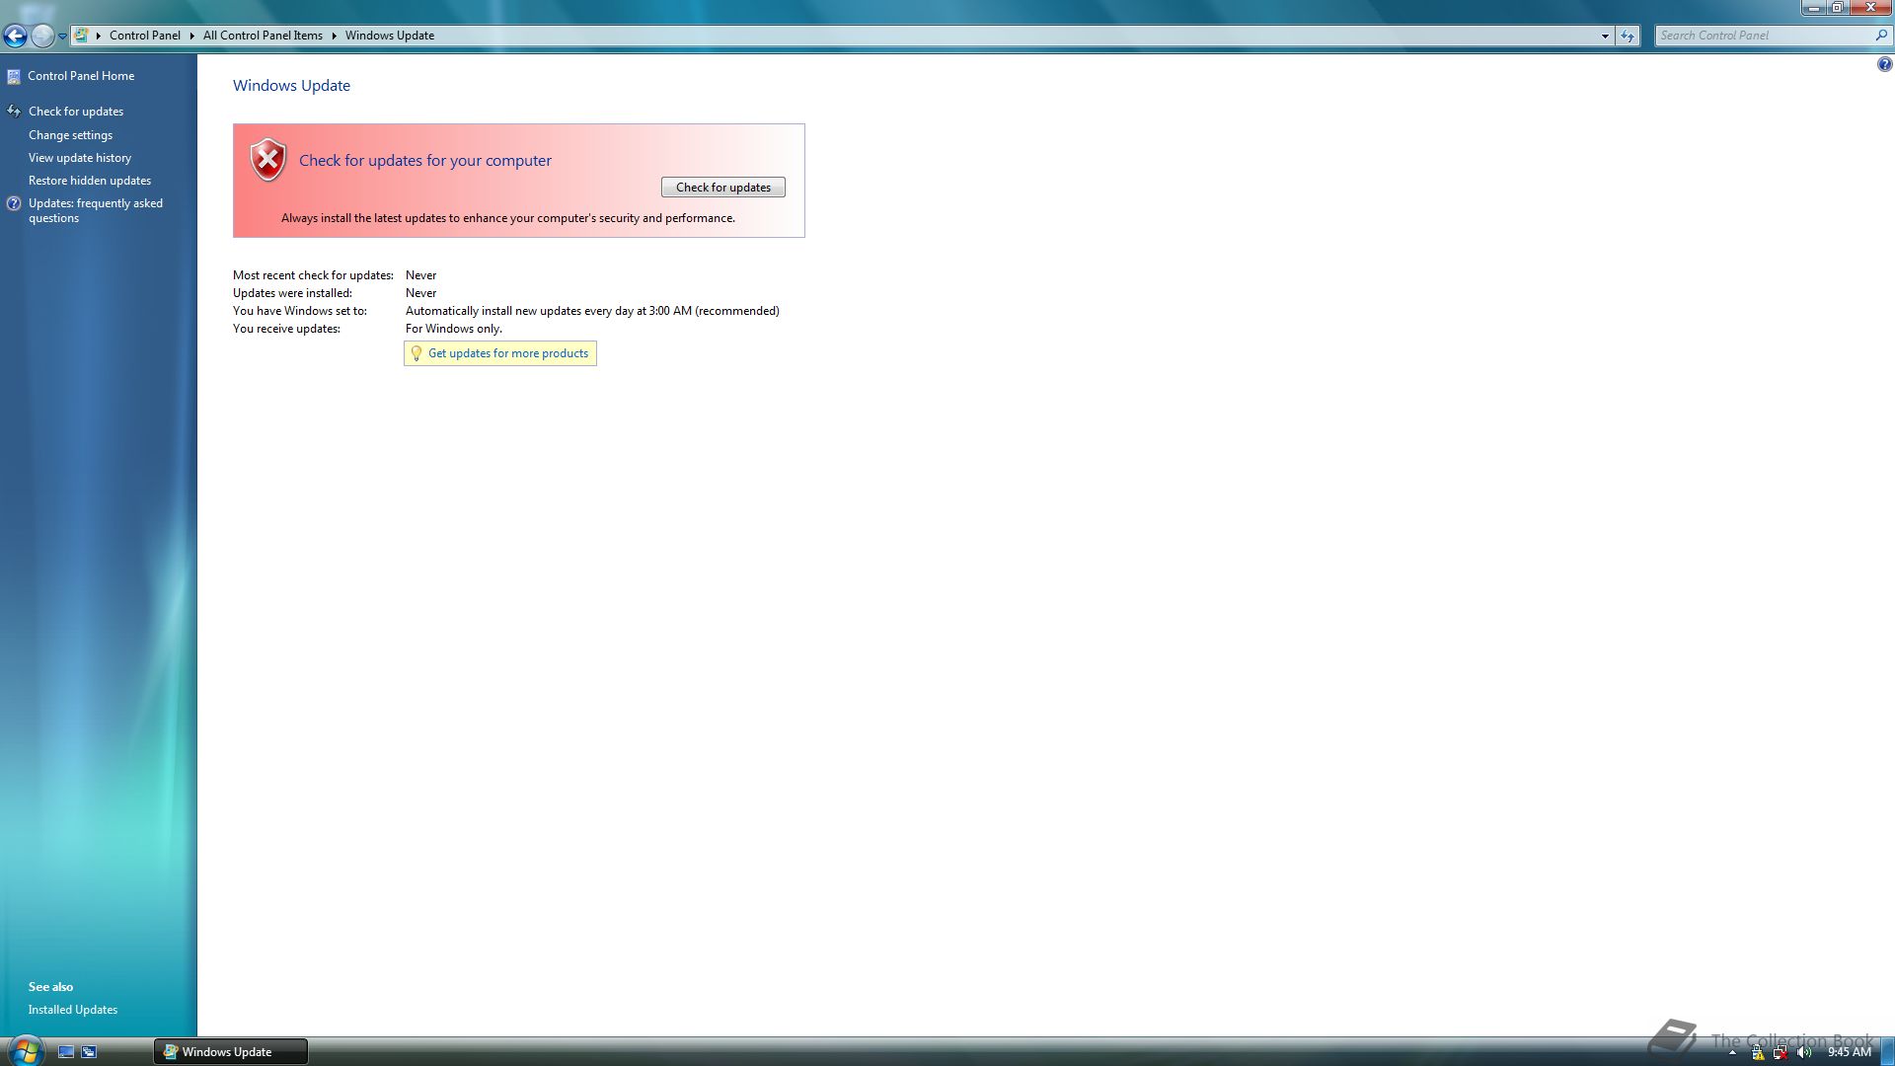Viewport: 1895px width, 1066px height.
Task: Click Switch between windows quick launch icon
Action: (89, 1052)
